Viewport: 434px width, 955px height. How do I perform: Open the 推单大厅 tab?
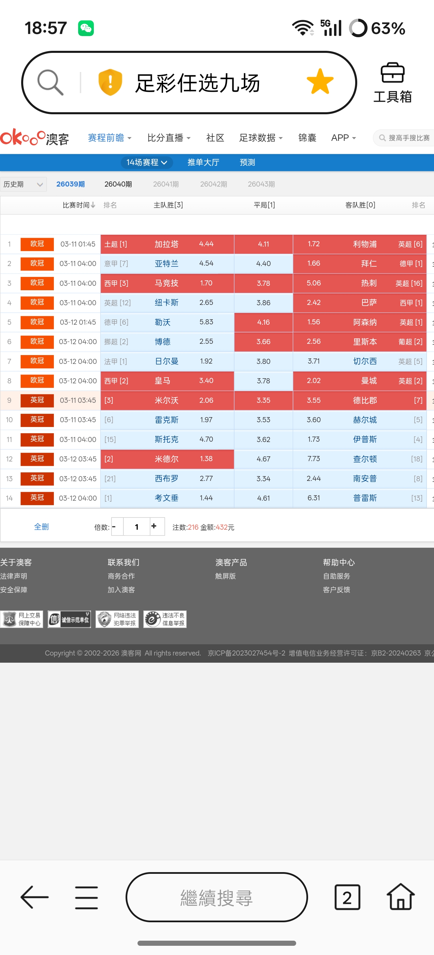(203, 162)
